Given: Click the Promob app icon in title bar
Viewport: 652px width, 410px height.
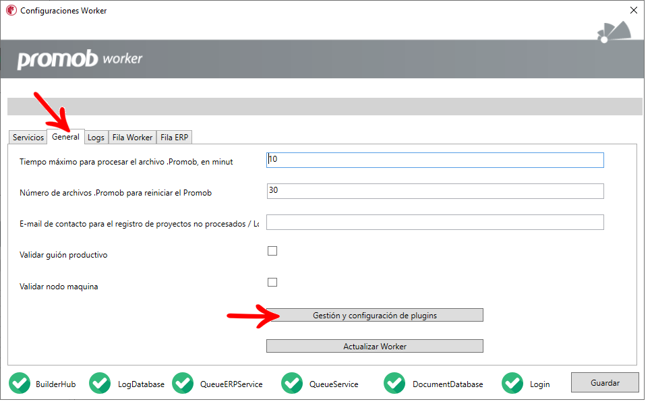Looking at the screenshot, I should click(11, 10).
